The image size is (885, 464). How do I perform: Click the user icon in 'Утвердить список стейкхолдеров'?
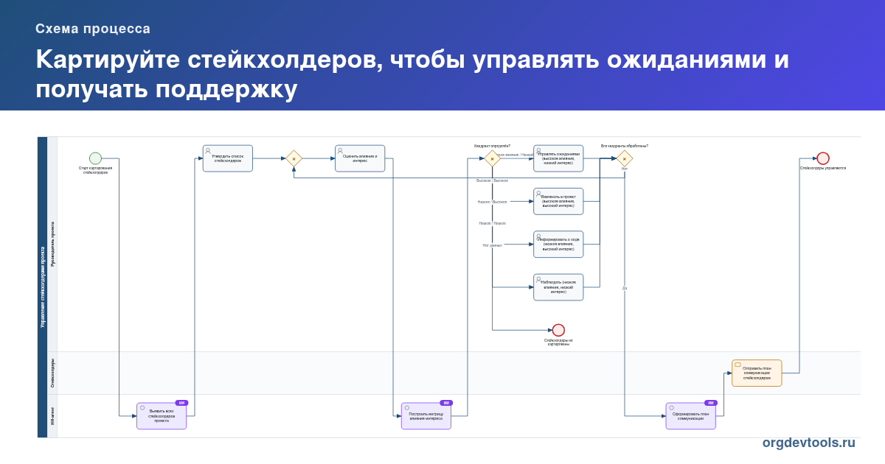[x=208, y=150]
